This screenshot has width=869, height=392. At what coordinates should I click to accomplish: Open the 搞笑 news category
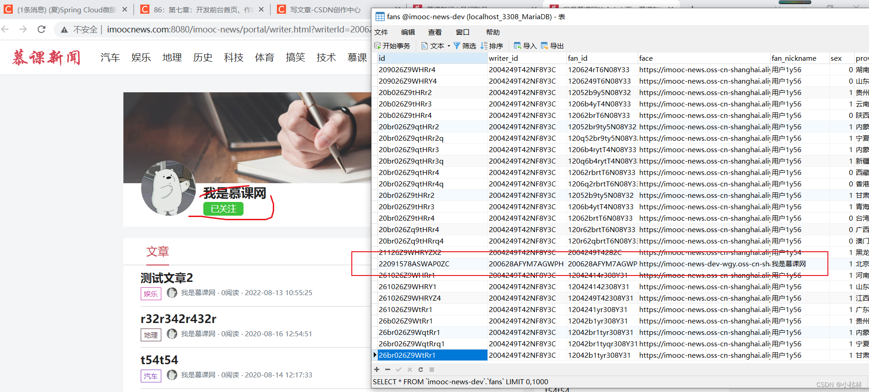[x=296, y=58]
